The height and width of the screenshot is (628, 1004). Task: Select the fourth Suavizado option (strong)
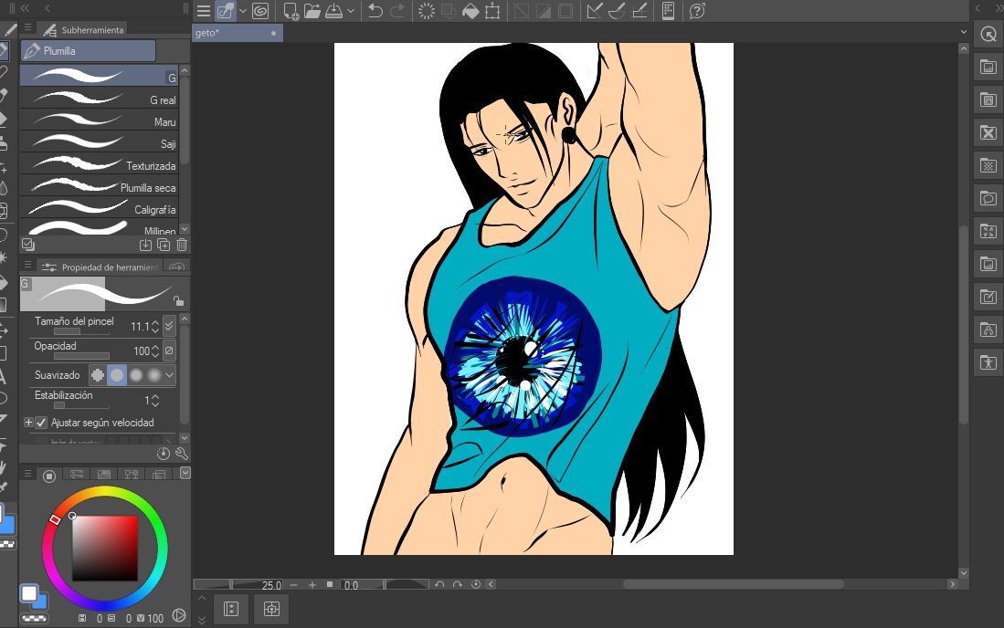pyautogui.click(x=154, y=375)
